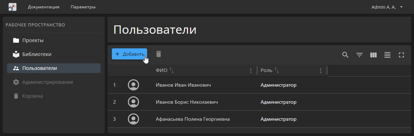Select user Иванов Иван Иванович
The image size is (414, 136).
point(183,85)
